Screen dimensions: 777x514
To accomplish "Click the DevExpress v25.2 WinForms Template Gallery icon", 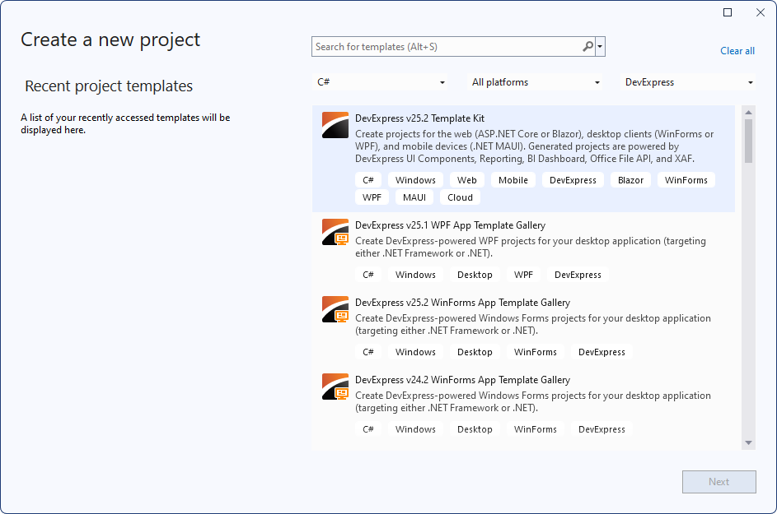I will pyautogui.click(x=335, y=309).
